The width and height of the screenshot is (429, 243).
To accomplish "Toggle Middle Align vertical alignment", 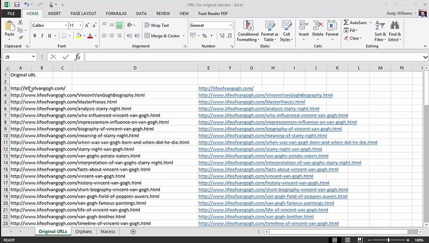I will [112, 25].
